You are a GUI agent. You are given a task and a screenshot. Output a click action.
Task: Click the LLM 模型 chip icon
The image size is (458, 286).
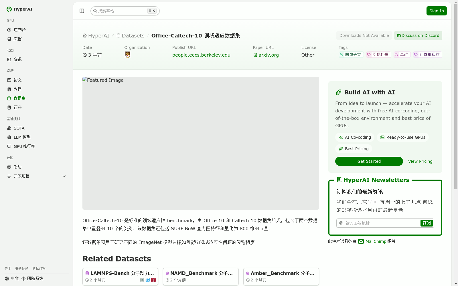click(x=9, y=137)
